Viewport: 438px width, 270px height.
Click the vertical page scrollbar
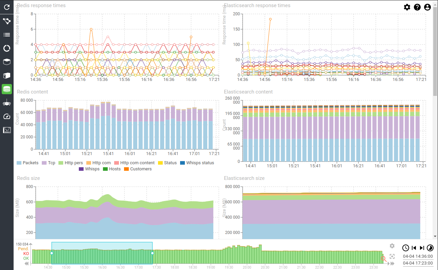pos(435,51)
